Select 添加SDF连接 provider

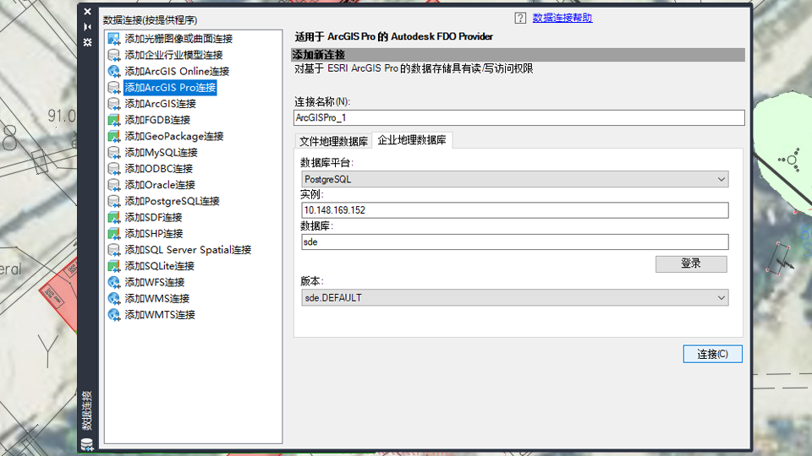pos(153,217)
